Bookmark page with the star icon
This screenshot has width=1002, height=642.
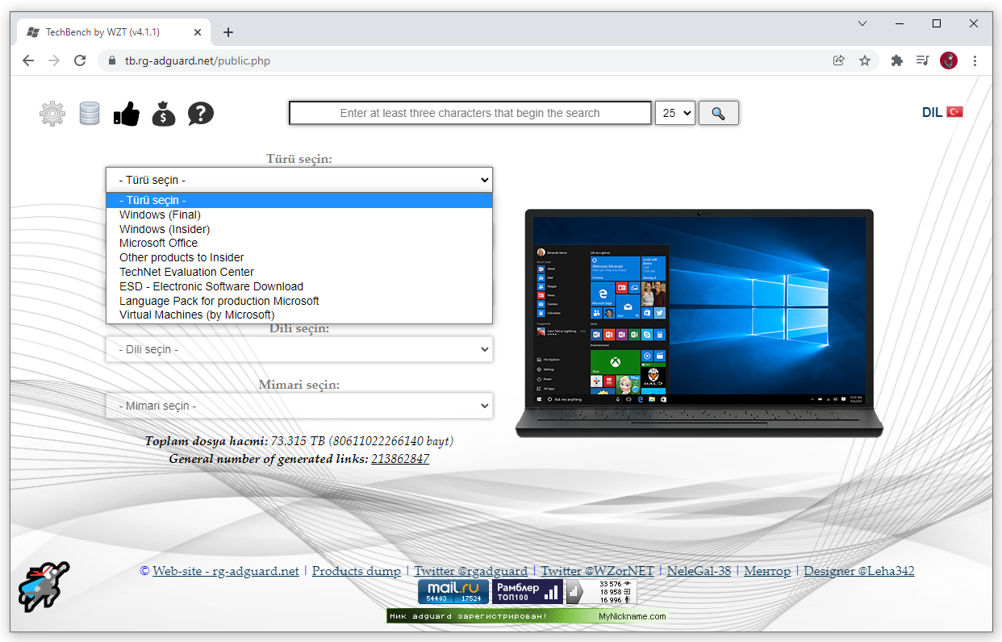865,60
